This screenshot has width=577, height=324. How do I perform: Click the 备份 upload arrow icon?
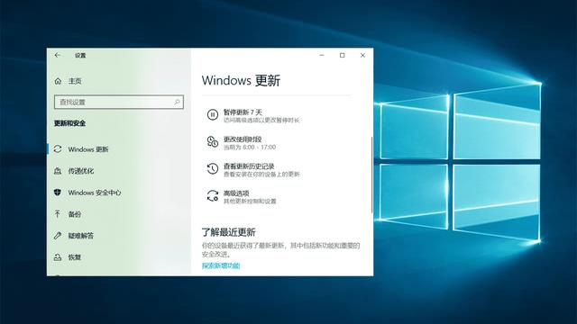point(58,214)
